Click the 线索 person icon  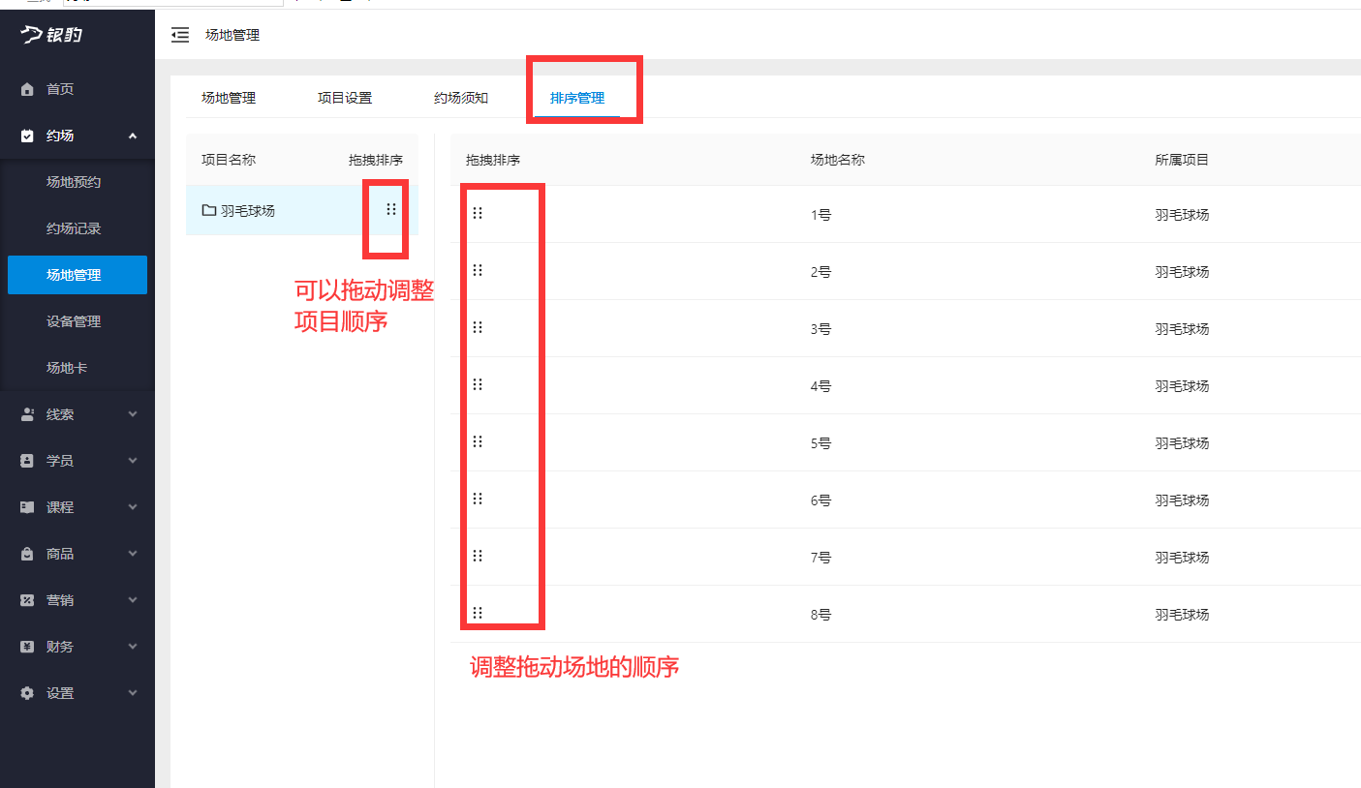point(25,413)
